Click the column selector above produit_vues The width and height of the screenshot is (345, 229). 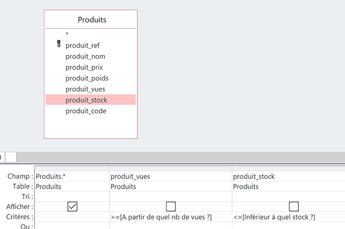[171, 169]
